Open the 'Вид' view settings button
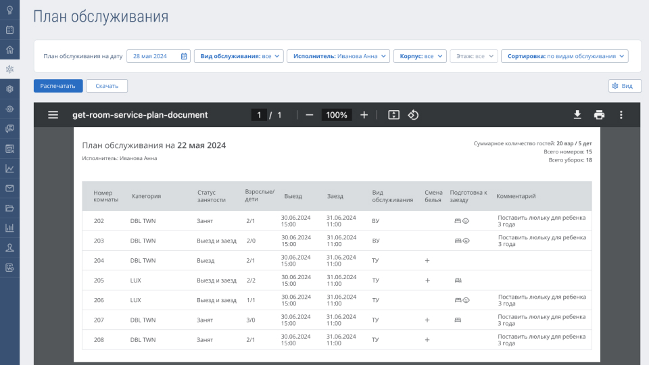Viewport: 649px width, 365px height. pos(625,86)
